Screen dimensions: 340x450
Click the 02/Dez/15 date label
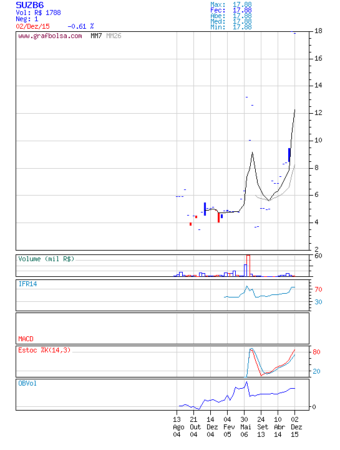point(32,26)
